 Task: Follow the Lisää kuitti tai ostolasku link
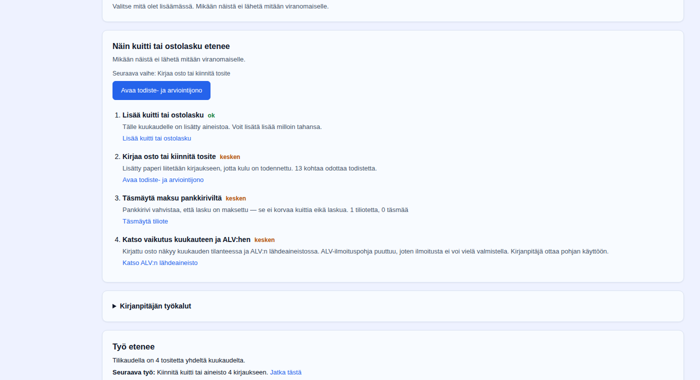(156, 138)
